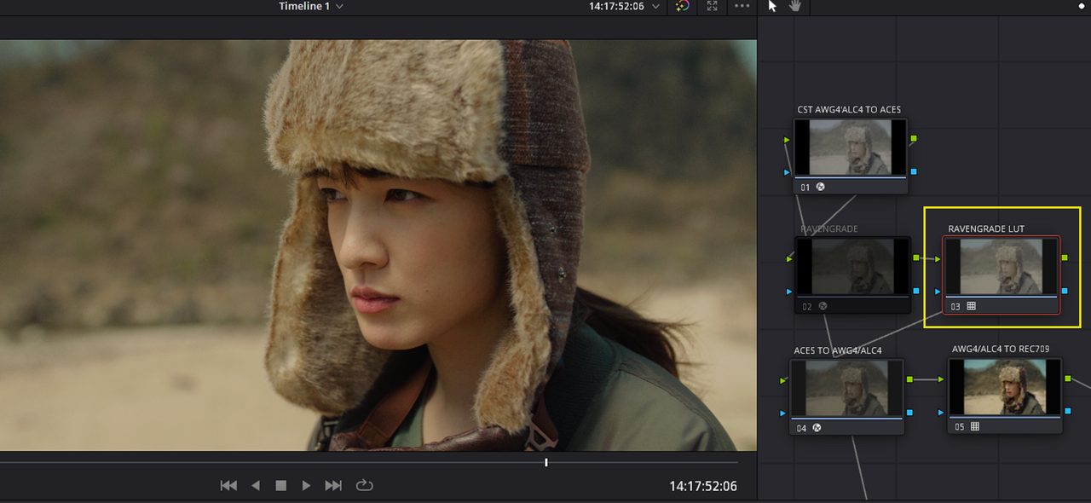This screenshot has width=1091, height=503.
Task: Click node number 05 to toggle the node
Action: tap(960, 426)
